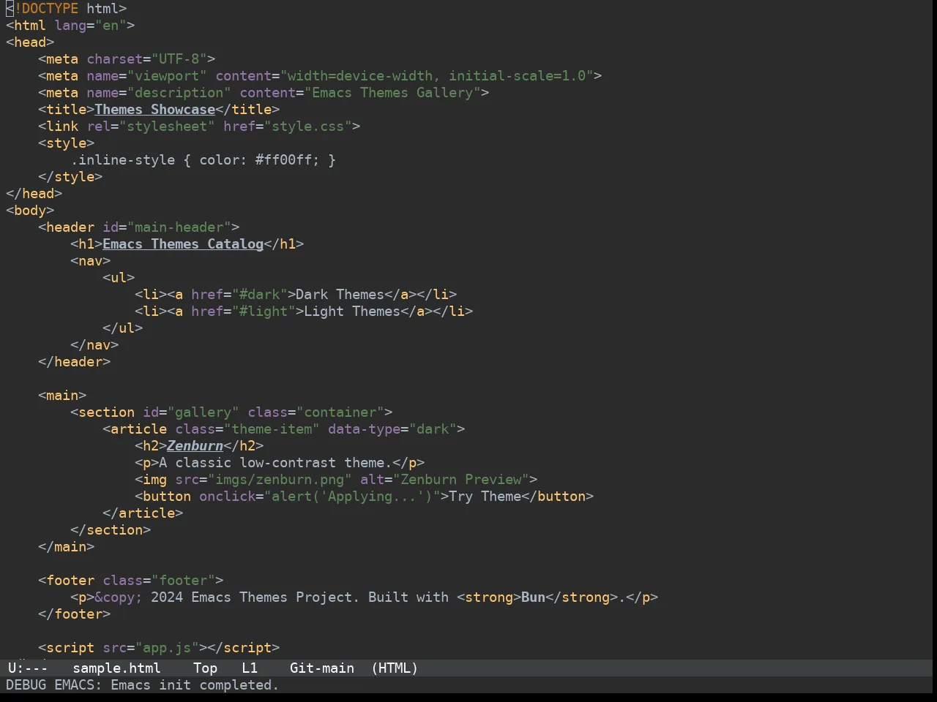This screenshot has width=937, height=702.
Task: Click the echo area message 'Emacs init completed.'
Action: (x=195, y=685)
